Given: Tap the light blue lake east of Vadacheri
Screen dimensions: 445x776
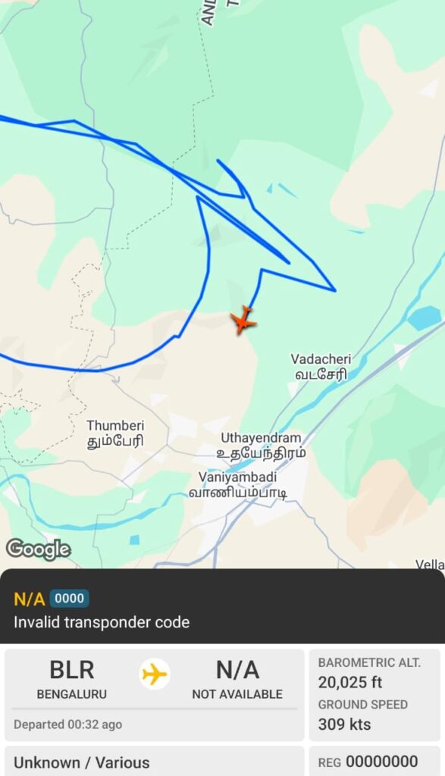Looking at the screenshot, I should [425, 318].
